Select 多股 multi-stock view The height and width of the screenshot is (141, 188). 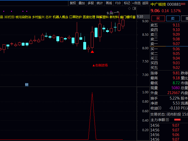91,3
